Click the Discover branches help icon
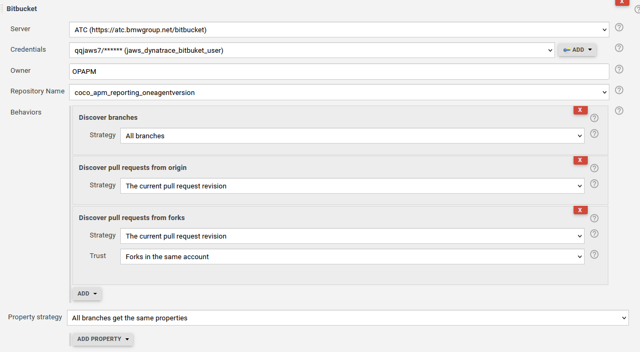The image size is (640, 352). 595,118
